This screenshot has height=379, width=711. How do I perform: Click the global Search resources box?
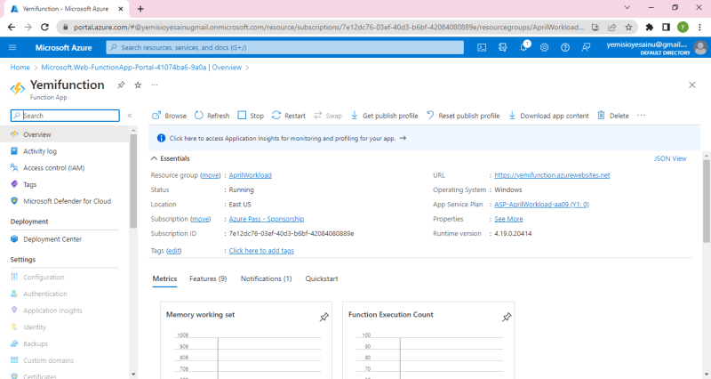pyautogui.click(x=284, y=47)
